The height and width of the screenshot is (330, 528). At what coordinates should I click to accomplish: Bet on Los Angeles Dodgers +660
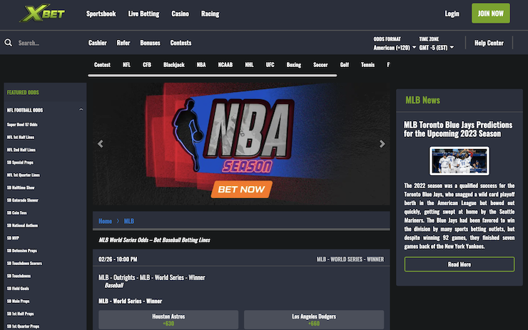(x=314, y=319)
